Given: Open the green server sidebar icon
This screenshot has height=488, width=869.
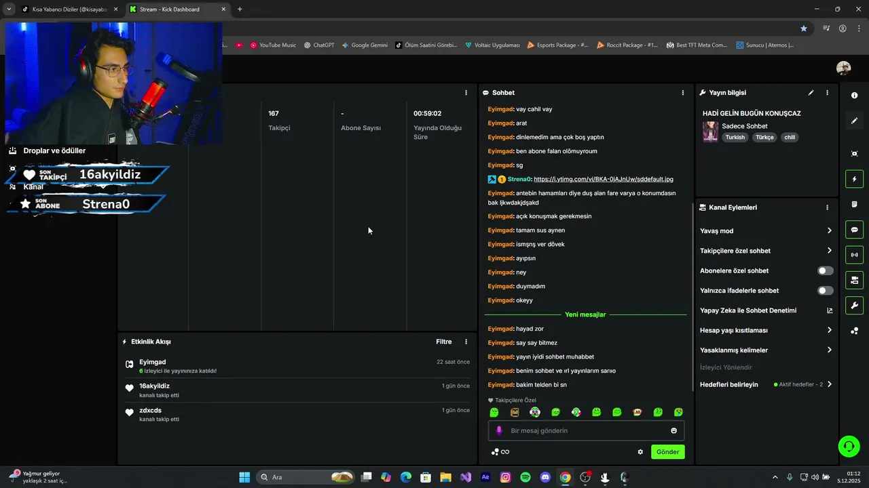Looking at the screenshot, I should click(x=854, y=280).
